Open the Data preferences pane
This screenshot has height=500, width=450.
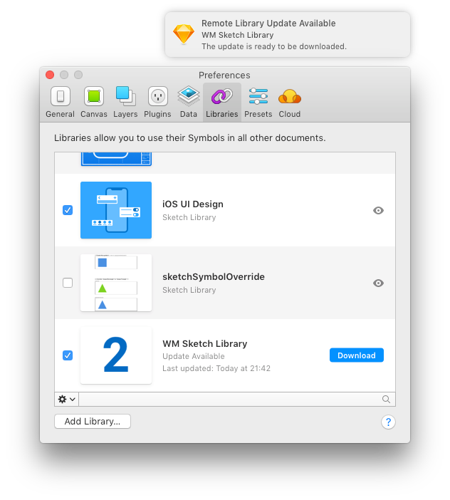click(189, 103)
